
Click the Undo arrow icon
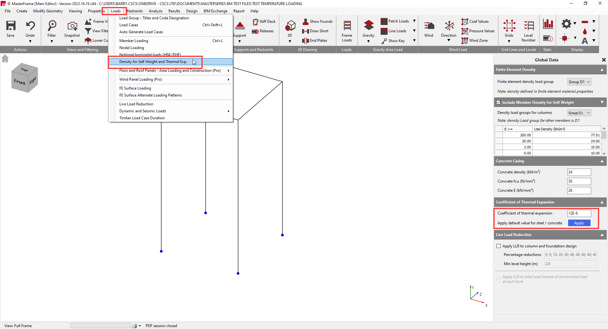30,26
